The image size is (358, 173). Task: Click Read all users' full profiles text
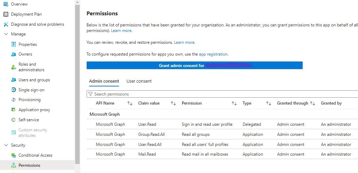(205, 145)
